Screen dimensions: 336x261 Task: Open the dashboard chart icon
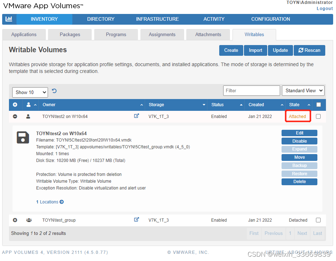[9, 19]
